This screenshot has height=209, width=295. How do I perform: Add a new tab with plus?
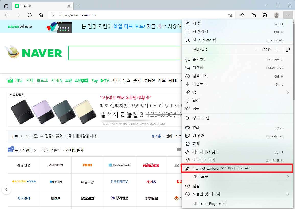pos(78,6)
